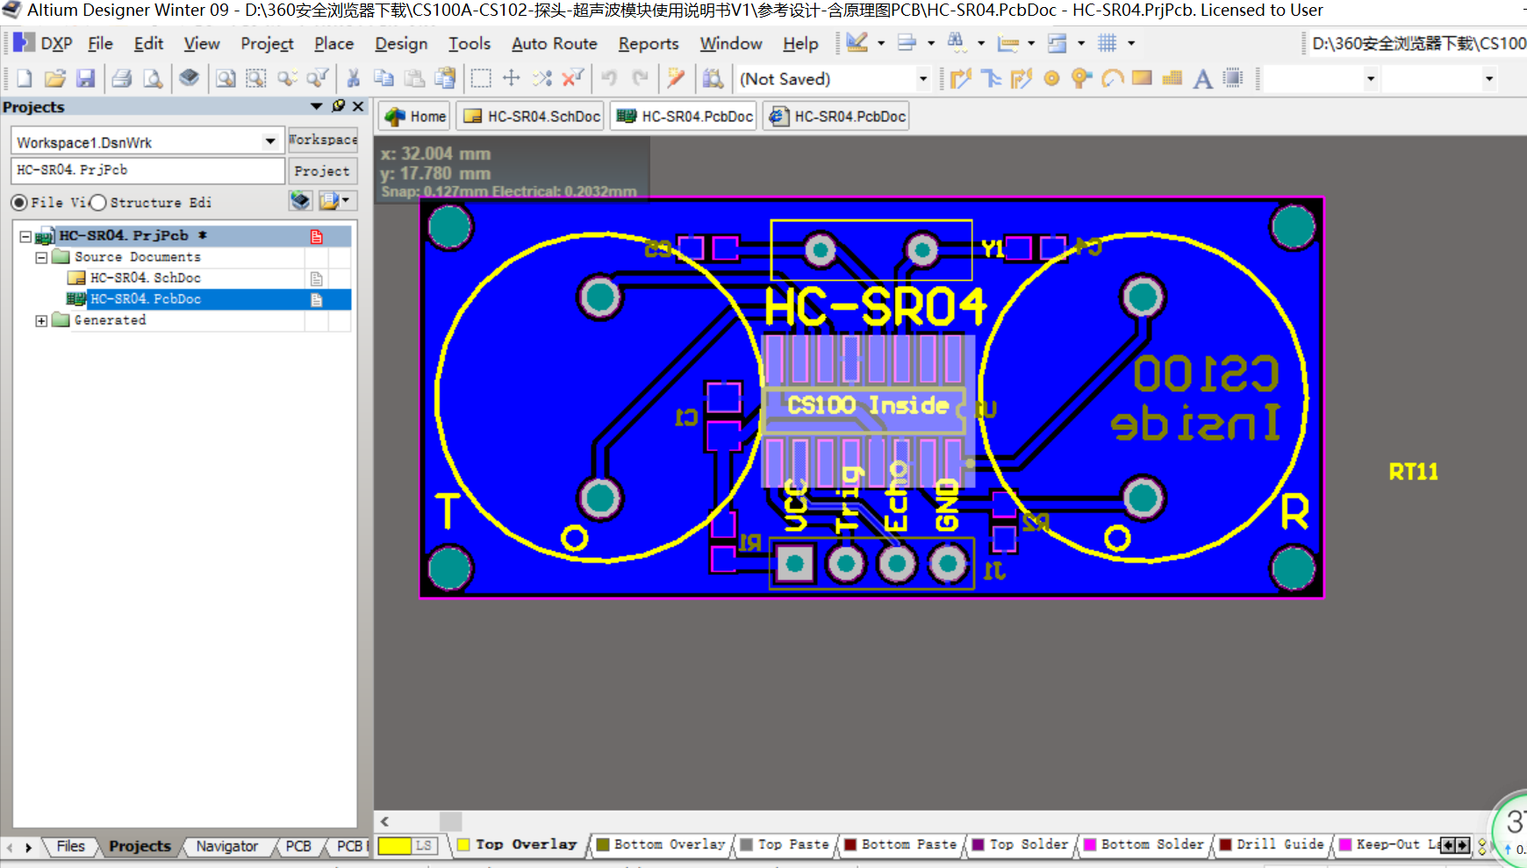Click the New document icon

(25, 79)
